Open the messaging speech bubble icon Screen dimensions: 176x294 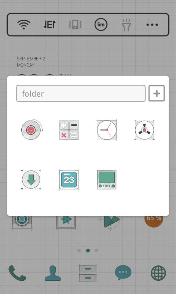tap(123, 273)
